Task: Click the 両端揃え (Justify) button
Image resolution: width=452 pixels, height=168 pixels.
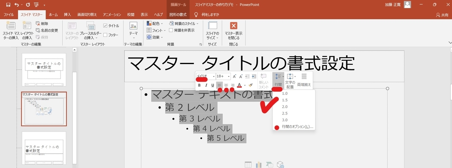Action: (x=304, y=80)
